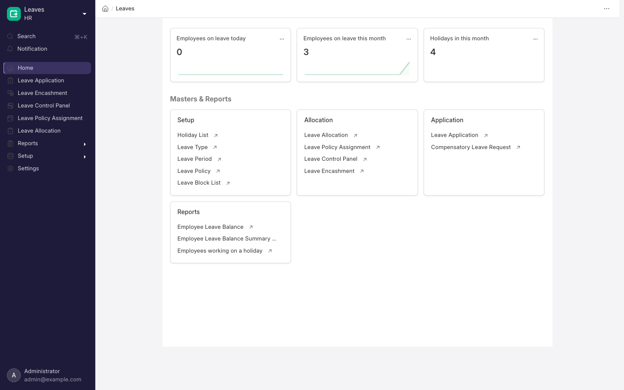Image resolution: width=624 pixels, height=390 pixels.
Task: Click the Administrator avatar at bottom
Action: [14, 375]
